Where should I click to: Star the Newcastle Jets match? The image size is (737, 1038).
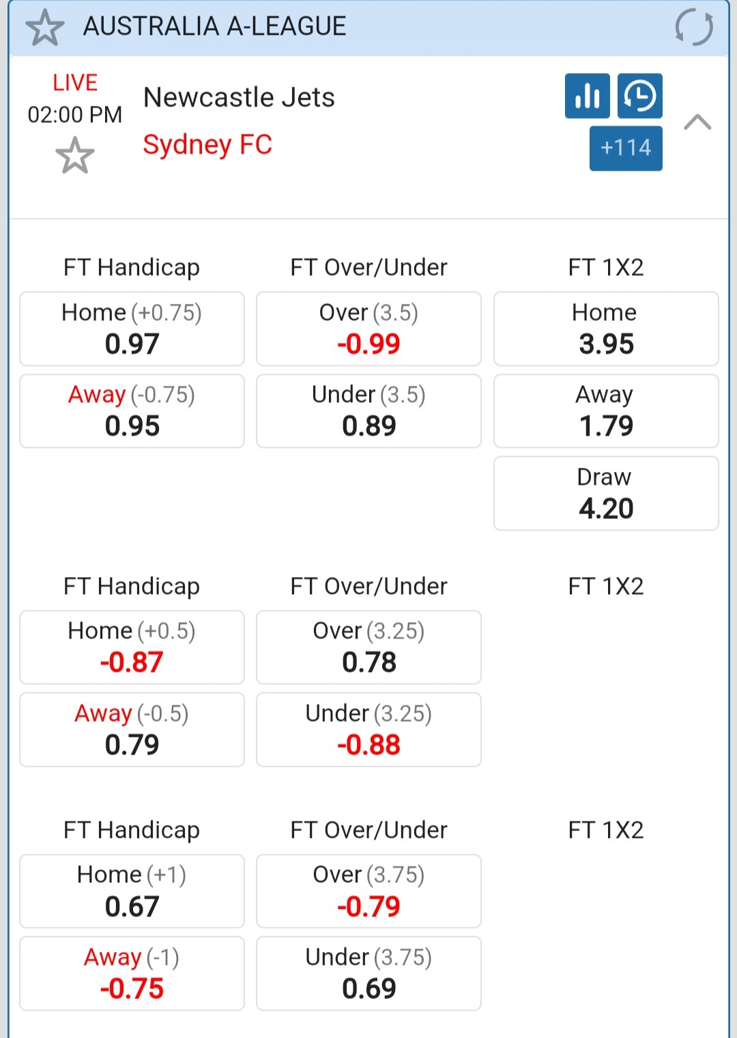click(74, 155)
